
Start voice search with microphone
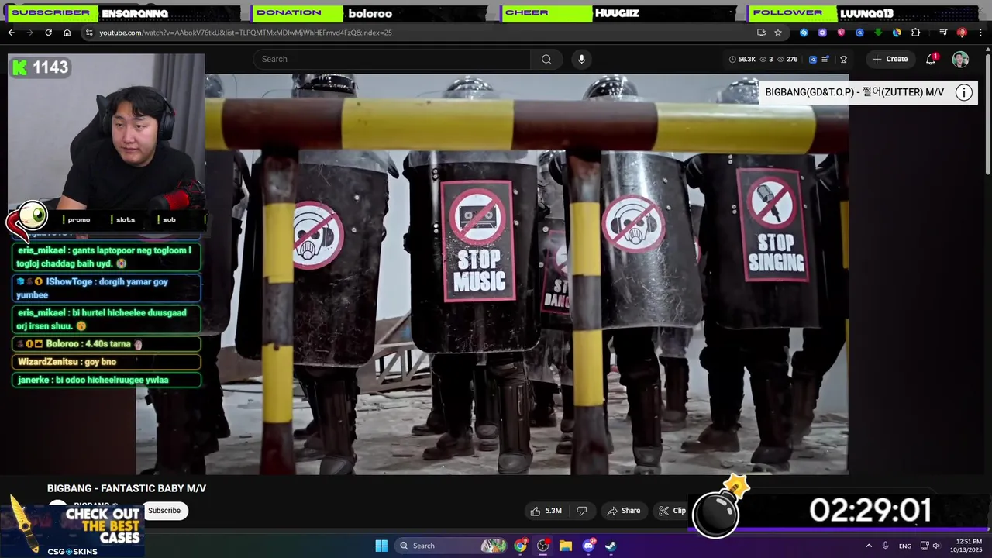(581, 59)
